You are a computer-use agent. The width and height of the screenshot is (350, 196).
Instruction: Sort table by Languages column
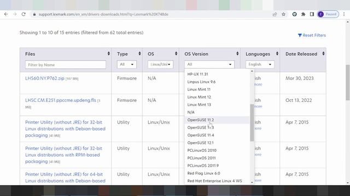pyautogui.click(x=277, y=53)
